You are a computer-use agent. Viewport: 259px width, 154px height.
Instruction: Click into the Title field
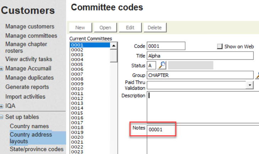pos(200,56)
